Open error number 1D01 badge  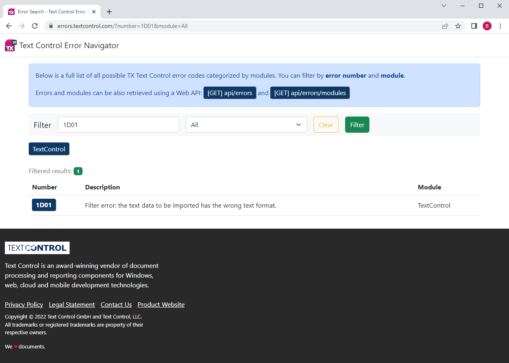point(44,205)
